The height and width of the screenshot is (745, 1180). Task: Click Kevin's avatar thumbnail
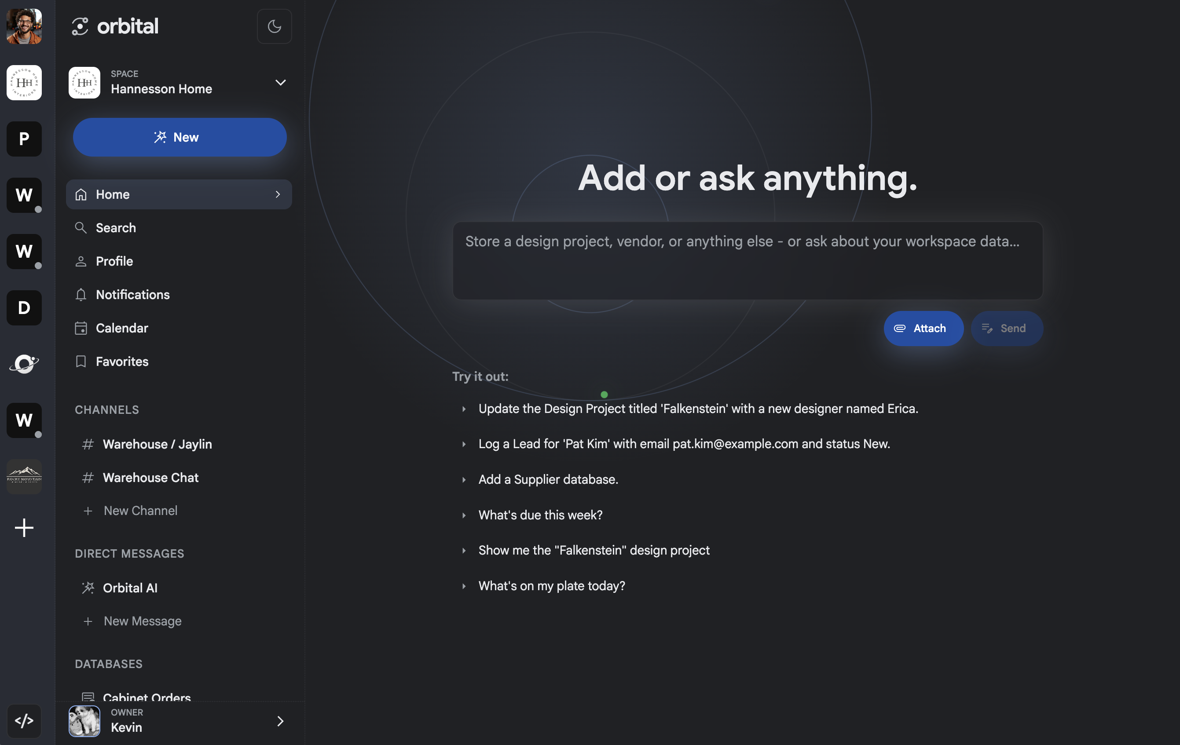pyautogui.click(x=84, y=721)
